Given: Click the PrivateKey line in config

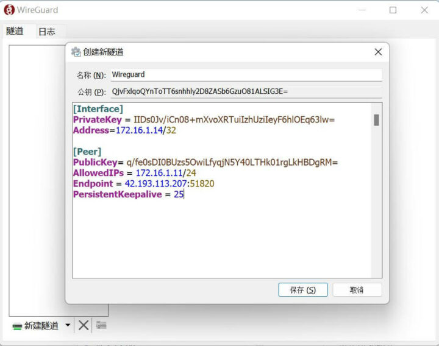Looking at the screenshot, I should pos(204,120).
